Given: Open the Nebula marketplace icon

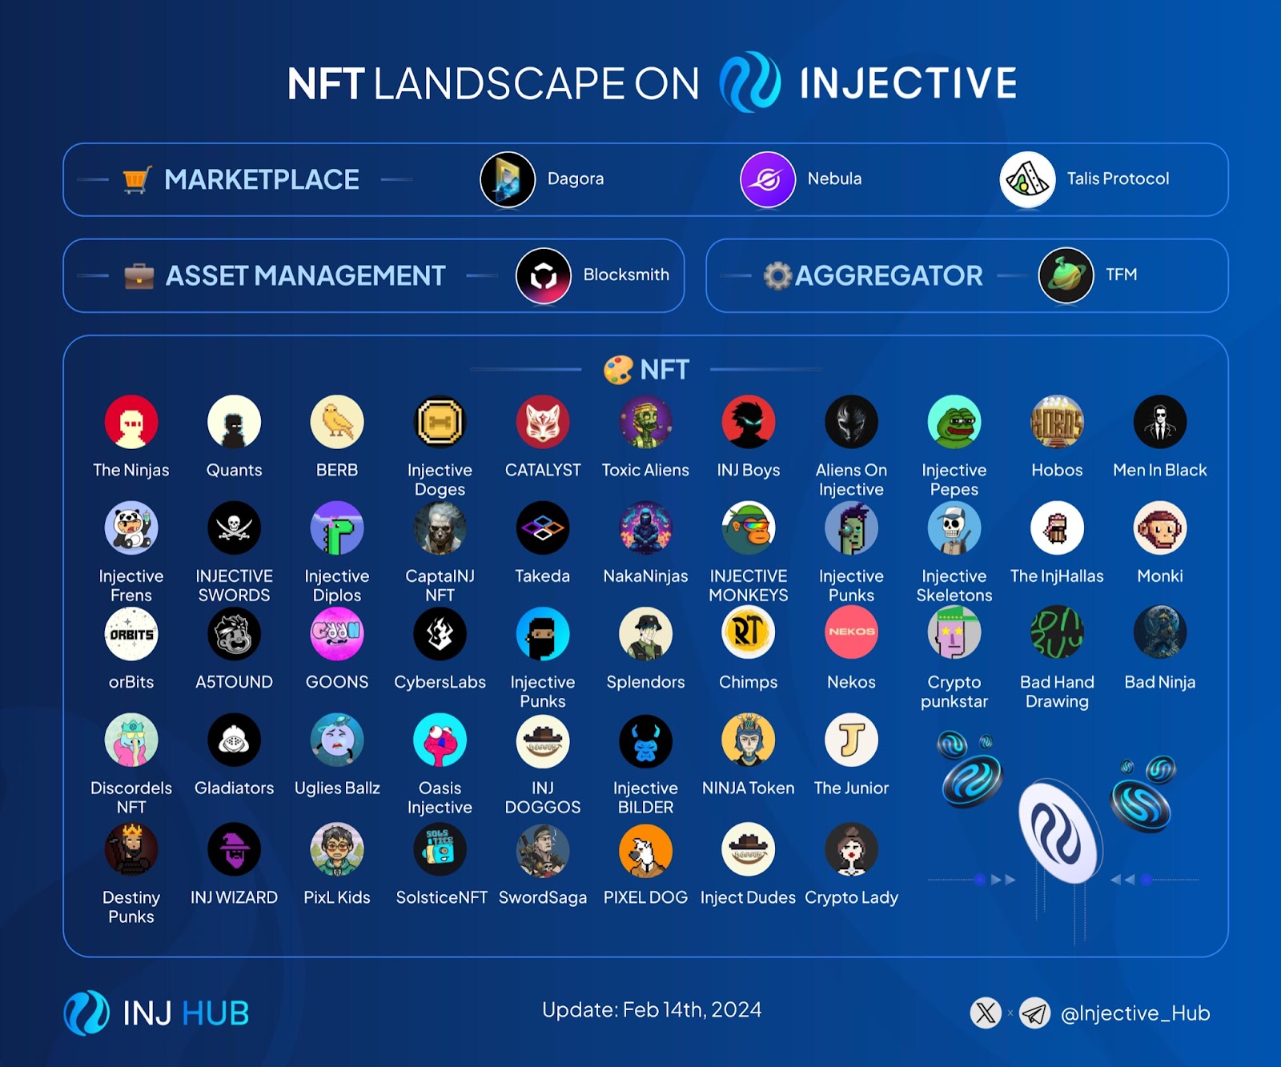Looking at the screenshot, I should (770, 179).
